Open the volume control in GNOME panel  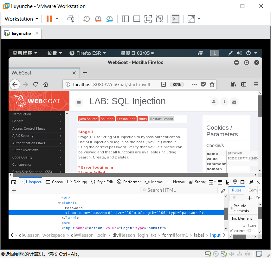coord(239,53)
